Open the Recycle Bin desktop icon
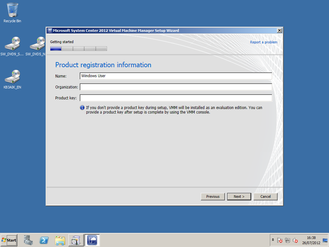 click(13, 13)
